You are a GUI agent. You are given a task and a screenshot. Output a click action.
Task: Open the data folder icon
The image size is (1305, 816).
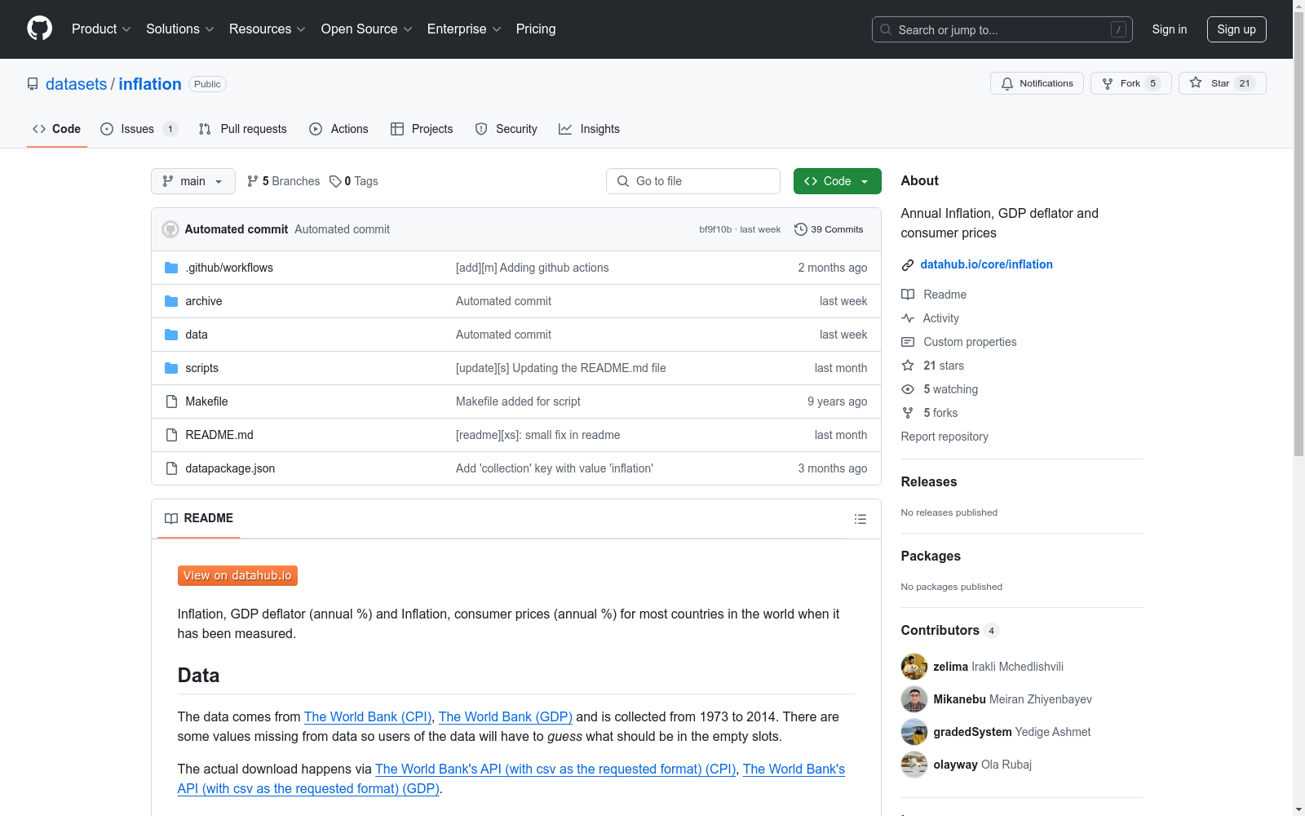pos(171,335)
